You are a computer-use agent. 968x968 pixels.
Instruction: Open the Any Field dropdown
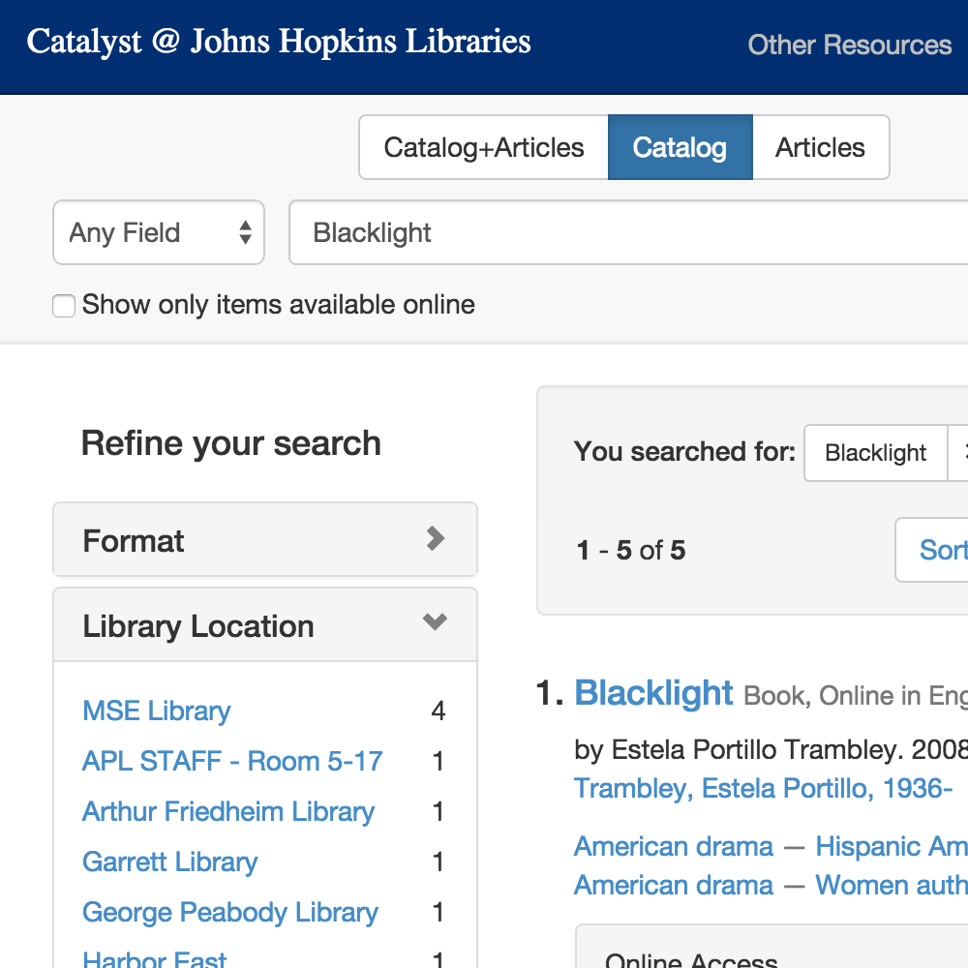pos(159,232)
